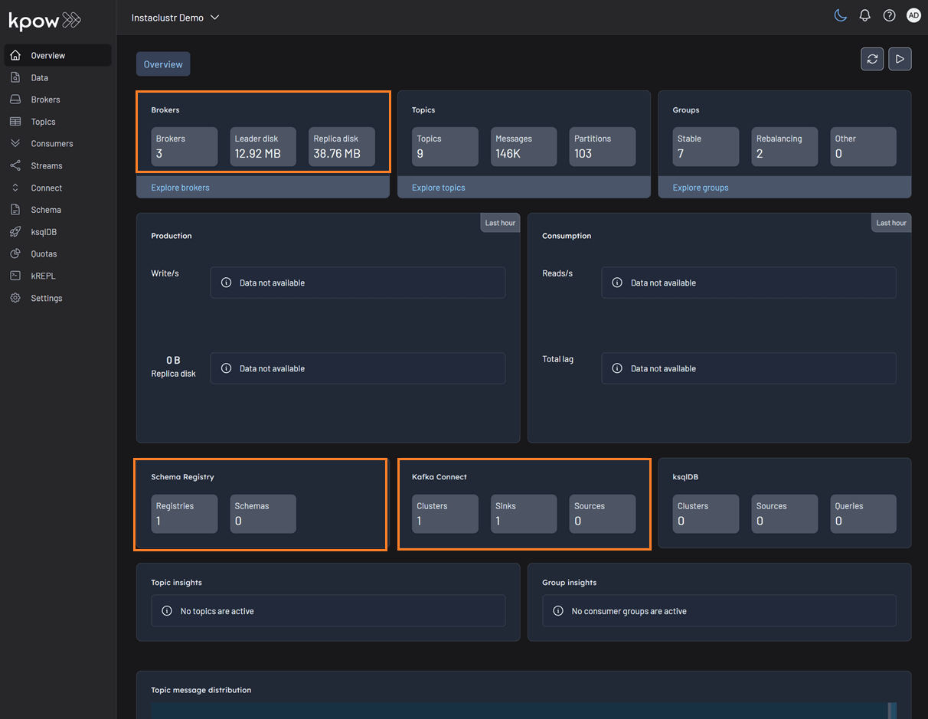This screenshot has height=719, width=928.
Task: Follow the Explore brokers link
Action: click(180, 188)
